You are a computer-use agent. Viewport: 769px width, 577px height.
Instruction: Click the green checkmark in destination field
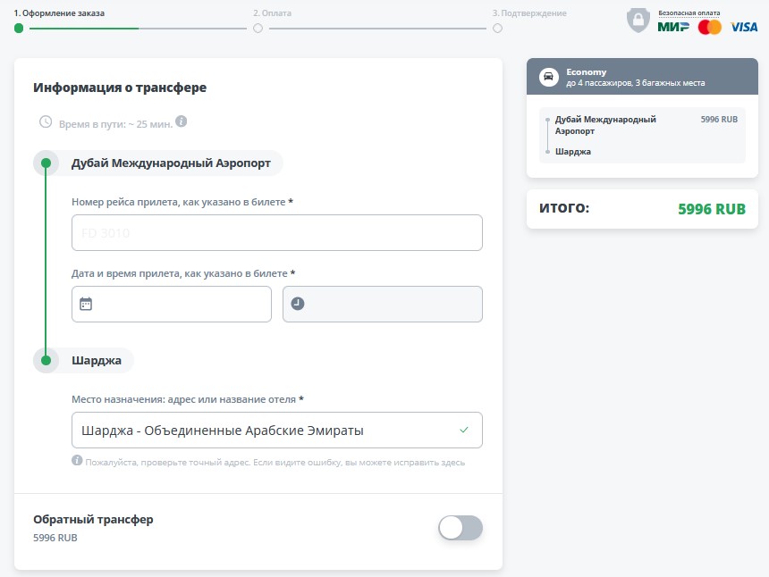pyautogui.click(x=463, y=430)
